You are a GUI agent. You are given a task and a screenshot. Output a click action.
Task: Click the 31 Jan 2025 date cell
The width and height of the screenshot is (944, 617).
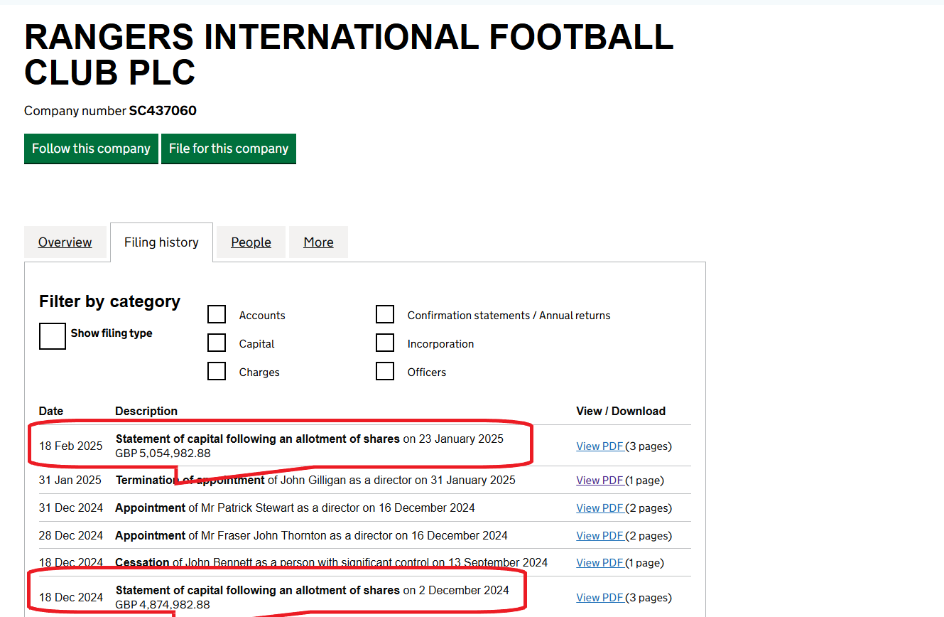tap(70, 481)
